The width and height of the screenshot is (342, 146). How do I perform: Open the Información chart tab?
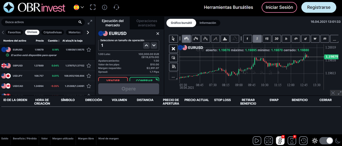click(208, 23)
